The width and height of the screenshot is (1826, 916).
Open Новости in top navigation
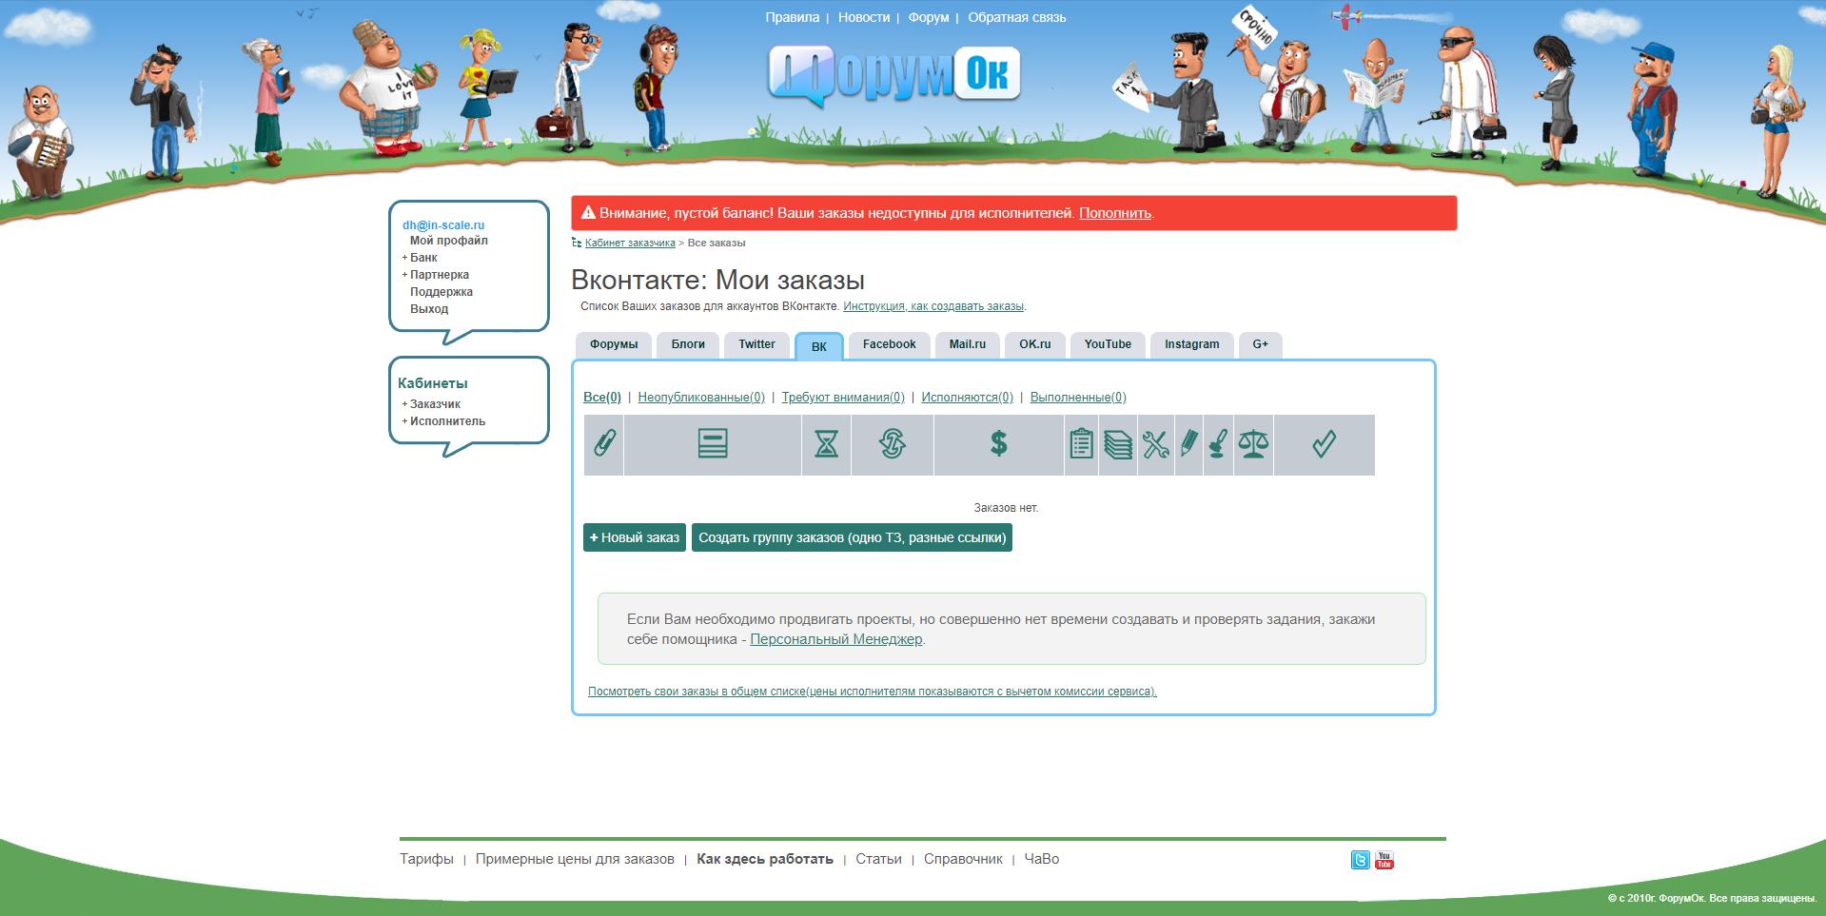(x=864, y=17)
